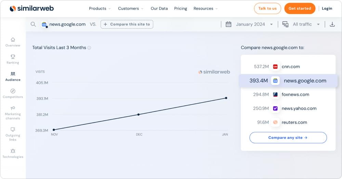
Task: Open the Ranking trophy sidebar item
Action: pos(13,59)
